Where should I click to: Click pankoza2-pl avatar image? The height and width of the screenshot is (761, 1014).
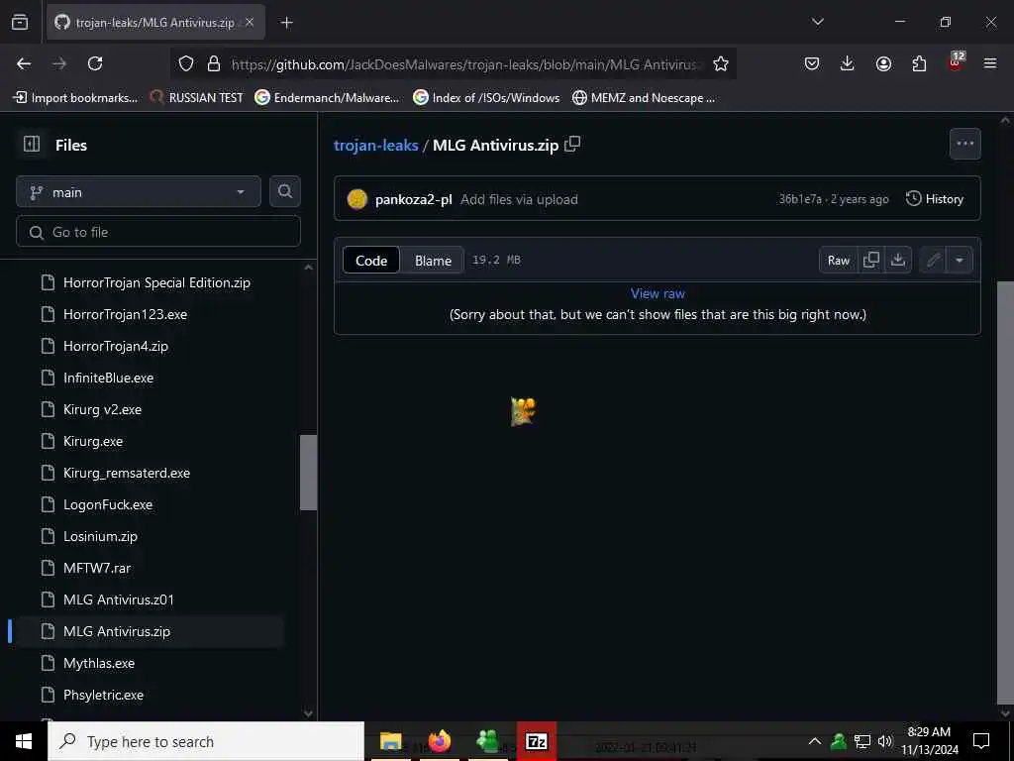click(x=356, y=198)
